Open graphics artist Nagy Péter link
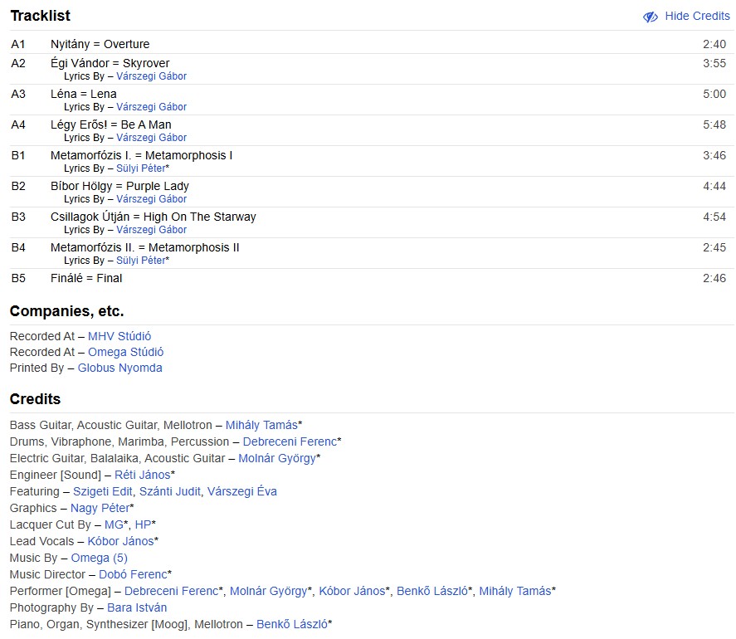This screenshot has height=639, width=736. [100, 508]
